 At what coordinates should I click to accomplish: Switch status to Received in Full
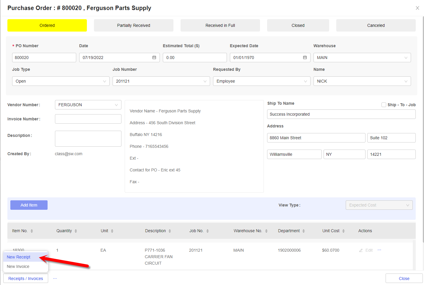(220, 25)
